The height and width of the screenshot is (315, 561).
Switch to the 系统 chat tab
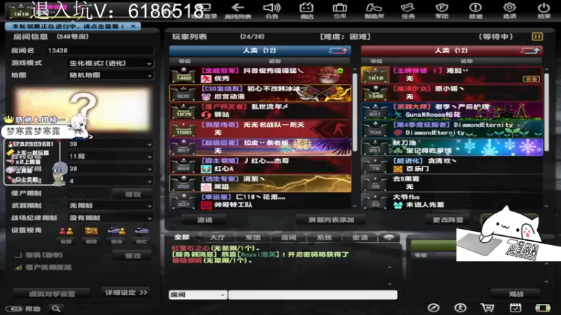click(324, 237)
